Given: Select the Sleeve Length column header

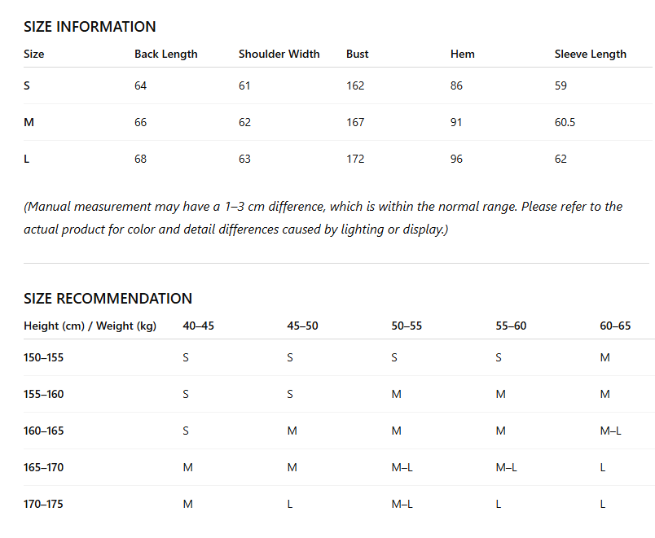Looking at the screenshot, I should [591, 55].
